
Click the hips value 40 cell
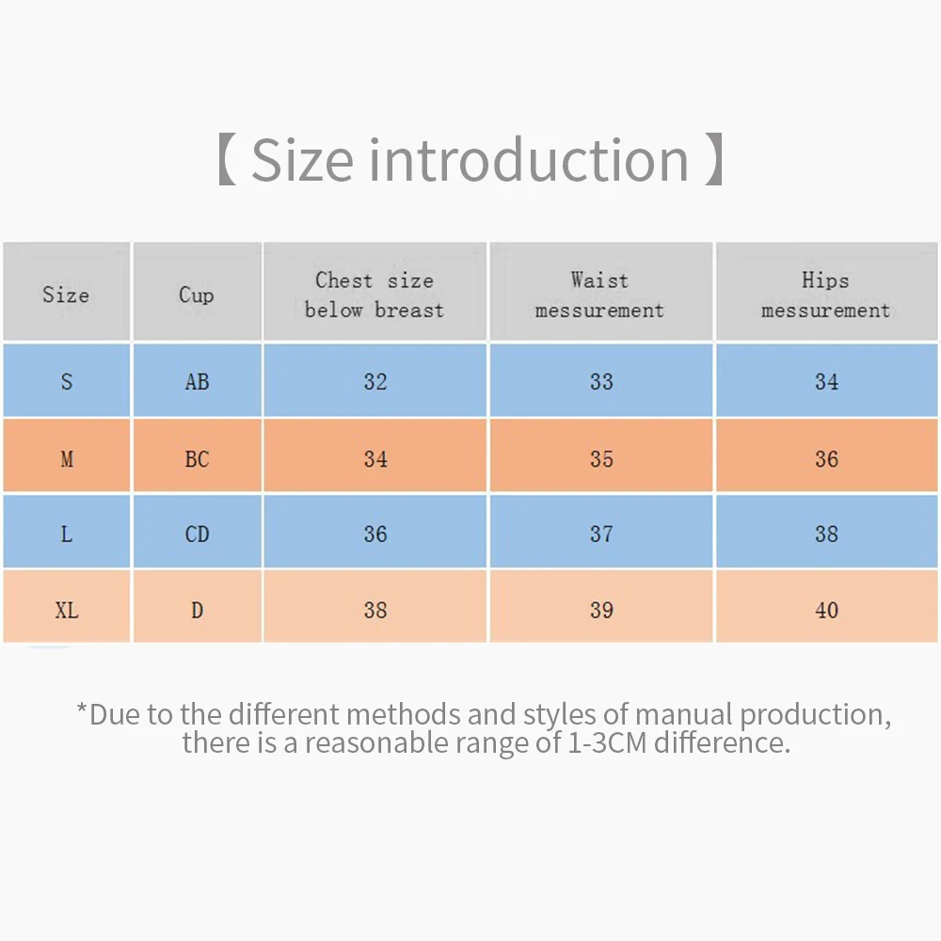826,610
